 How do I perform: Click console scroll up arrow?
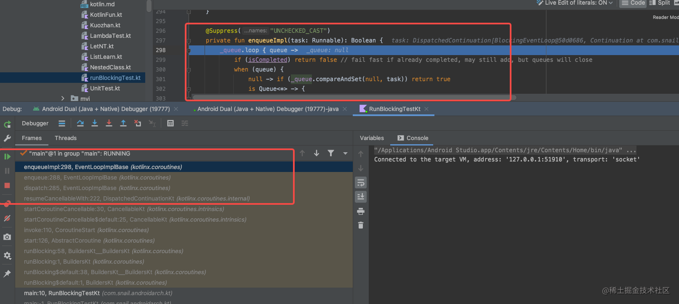[x=361, y=154]
